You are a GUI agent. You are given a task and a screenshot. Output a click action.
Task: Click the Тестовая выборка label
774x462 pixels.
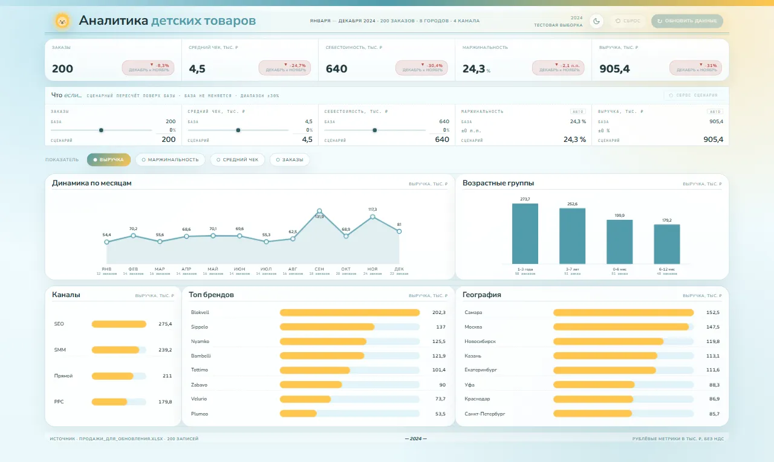pyautogui.click(x=558, y=25)
